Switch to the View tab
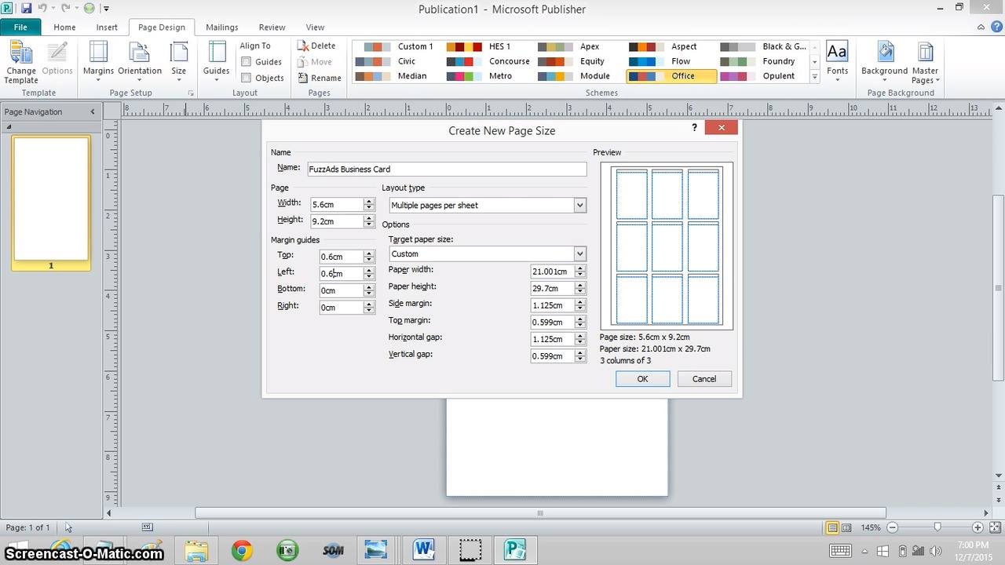 click(315, 27)
